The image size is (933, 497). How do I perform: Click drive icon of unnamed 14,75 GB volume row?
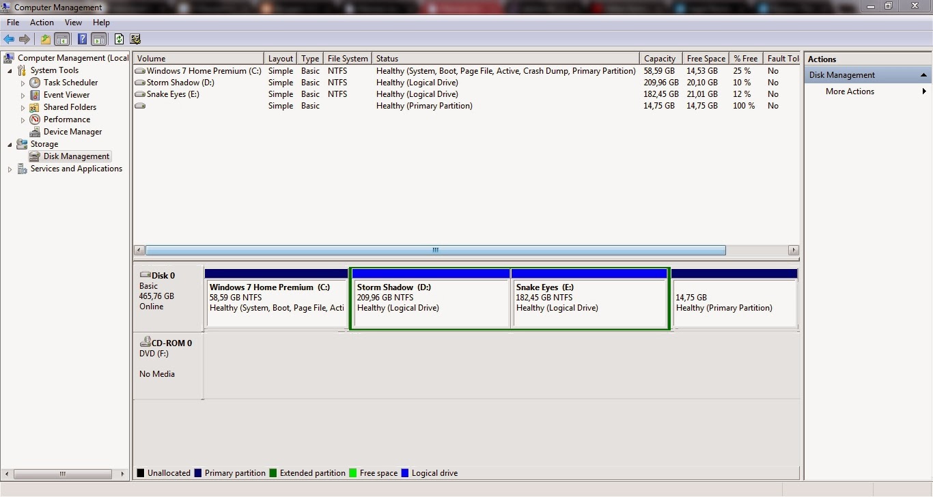click(x=140, y=106)
